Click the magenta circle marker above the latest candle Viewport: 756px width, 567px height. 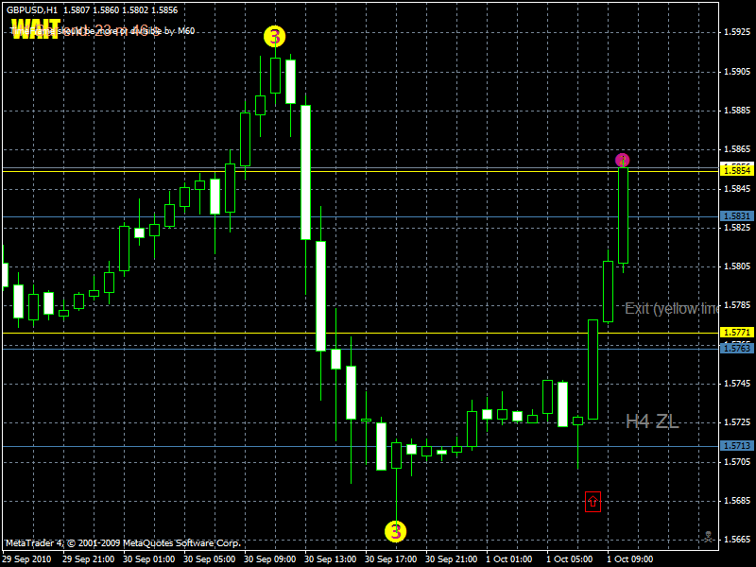click(623, 160)
